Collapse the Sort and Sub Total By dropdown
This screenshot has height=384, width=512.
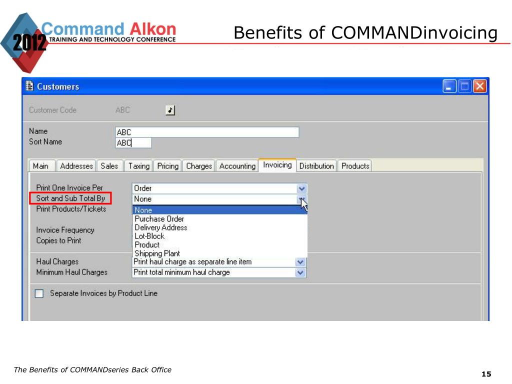coord(301,199)
